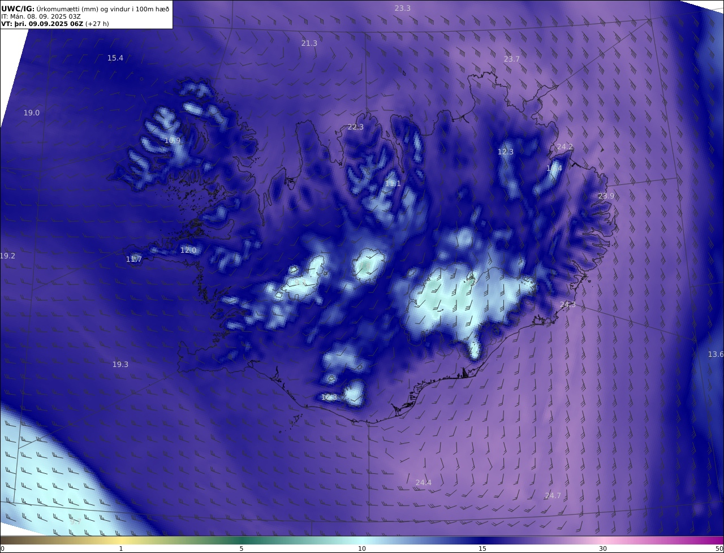Click the 13.6 value at the right edge
Image resolution: width=724 pixels, height=553 pixels.
pos(716,354)
